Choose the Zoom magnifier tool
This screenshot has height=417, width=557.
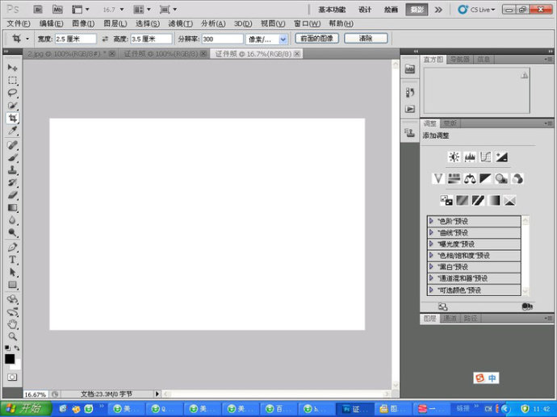[x=13, y=336]
